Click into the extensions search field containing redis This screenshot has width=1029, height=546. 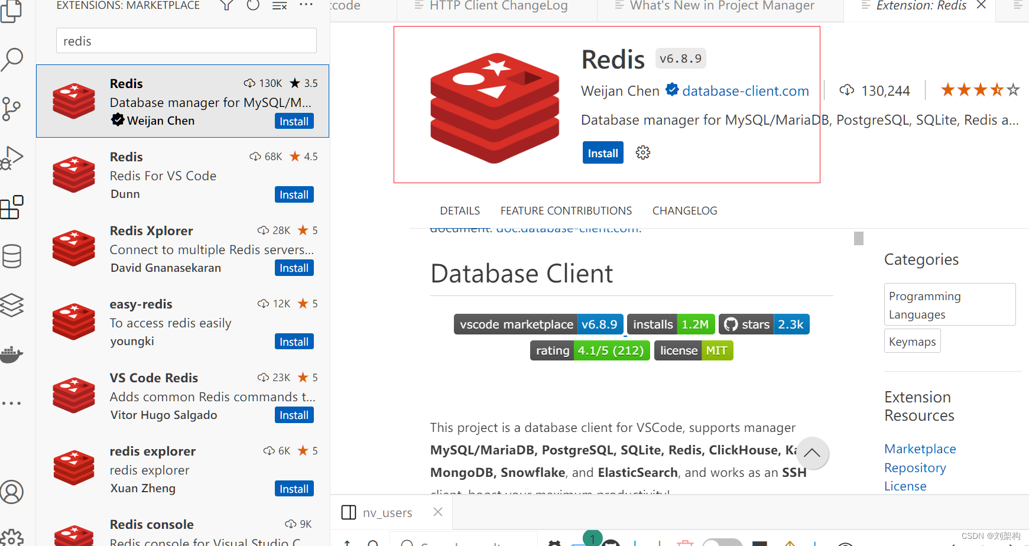pyautogui.click(x=186, y=41)
